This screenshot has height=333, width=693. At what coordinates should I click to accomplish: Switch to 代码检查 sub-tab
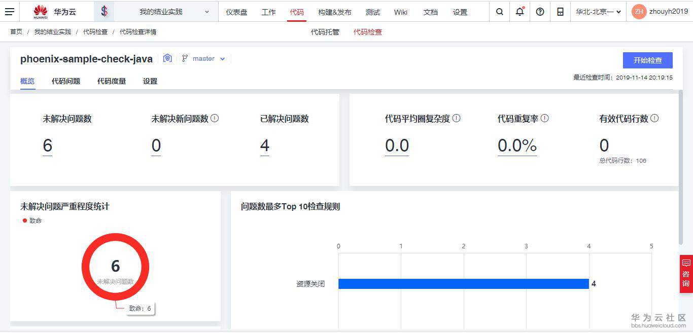tap(367, 32)
